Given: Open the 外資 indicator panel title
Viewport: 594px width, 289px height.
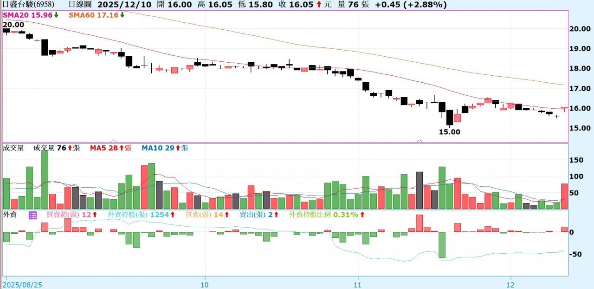Looking at the screenshot, I should coord(10,215).
